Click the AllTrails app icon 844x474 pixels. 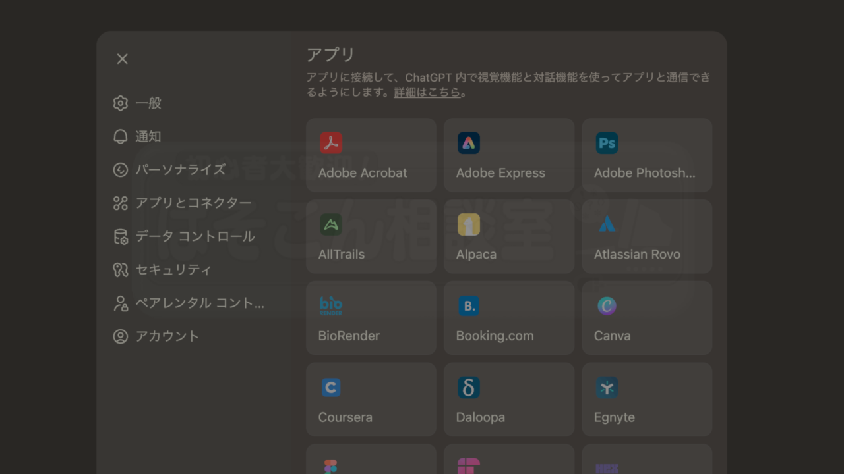tap(371, 237)
